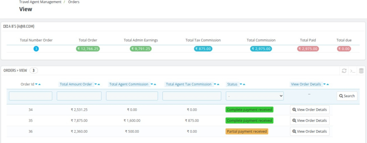Screen dimensions: 367x143
Task: Click the ₹ 12,766.25 Total Order badge
Action: [x=88, y=49]
